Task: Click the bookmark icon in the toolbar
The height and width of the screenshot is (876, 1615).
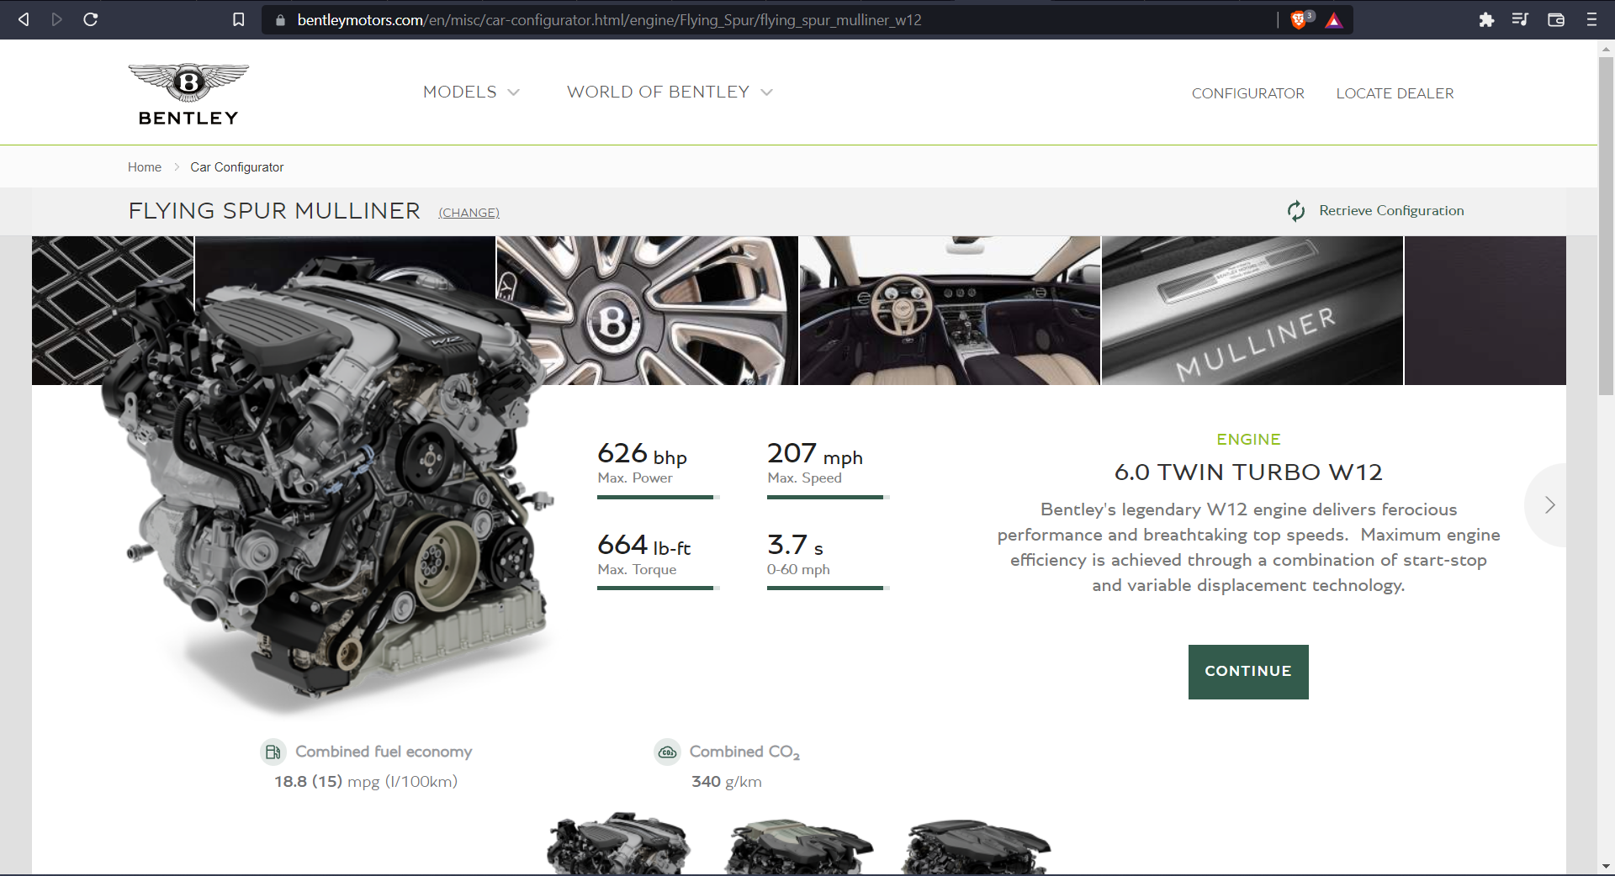Action: (238, 19)
